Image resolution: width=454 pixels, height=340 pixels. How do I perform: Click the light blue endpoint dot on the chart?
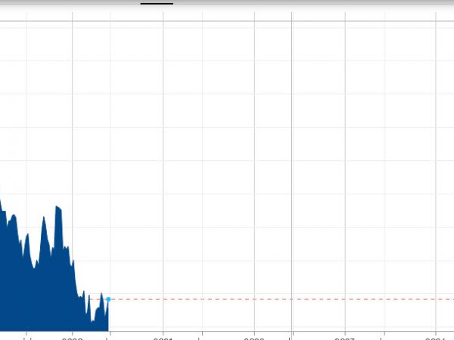point(108,299)
